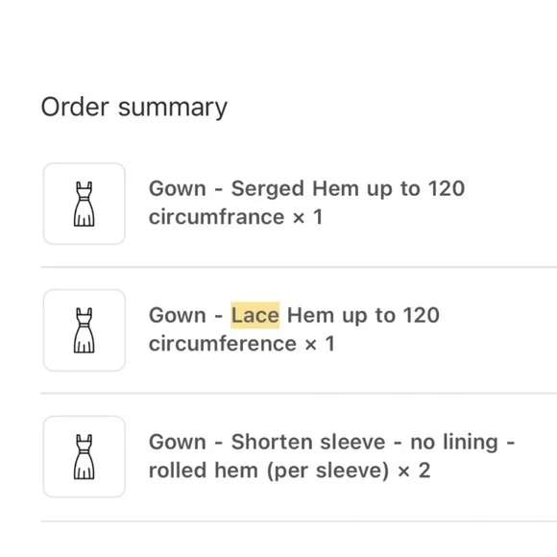Select the × 2 quantity for sleeves
Screen dimensions: 557x557
tap(414, 471)
